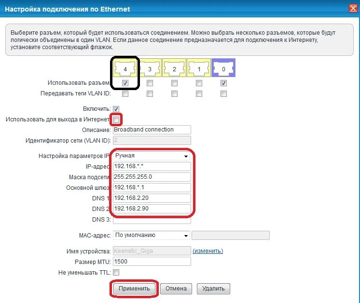360x303 pixels.
Task: Open the MAC-адрес dropdown
Action: click(152, 236)
